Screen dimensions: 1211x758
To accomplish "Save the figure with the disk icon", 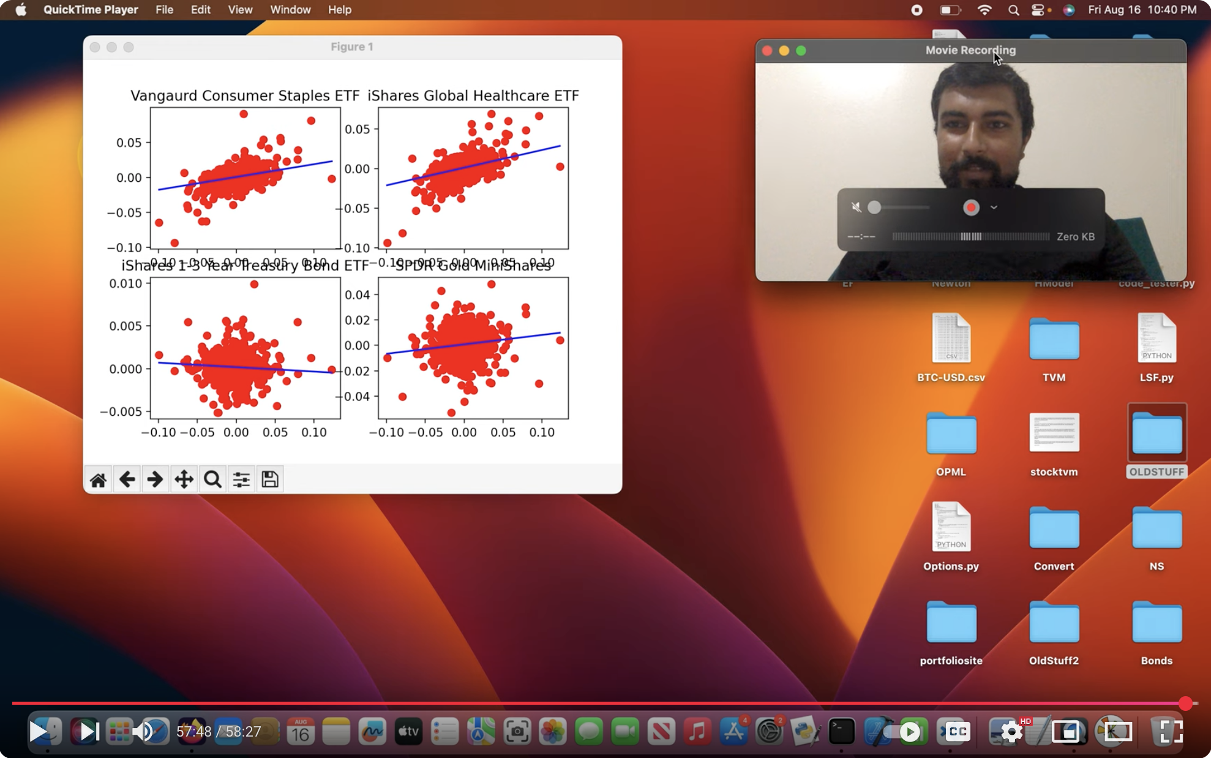I will 270,479.
